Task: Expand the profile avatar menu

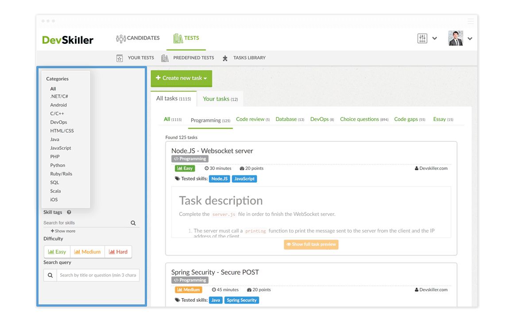Action: [x=457, y=38]
